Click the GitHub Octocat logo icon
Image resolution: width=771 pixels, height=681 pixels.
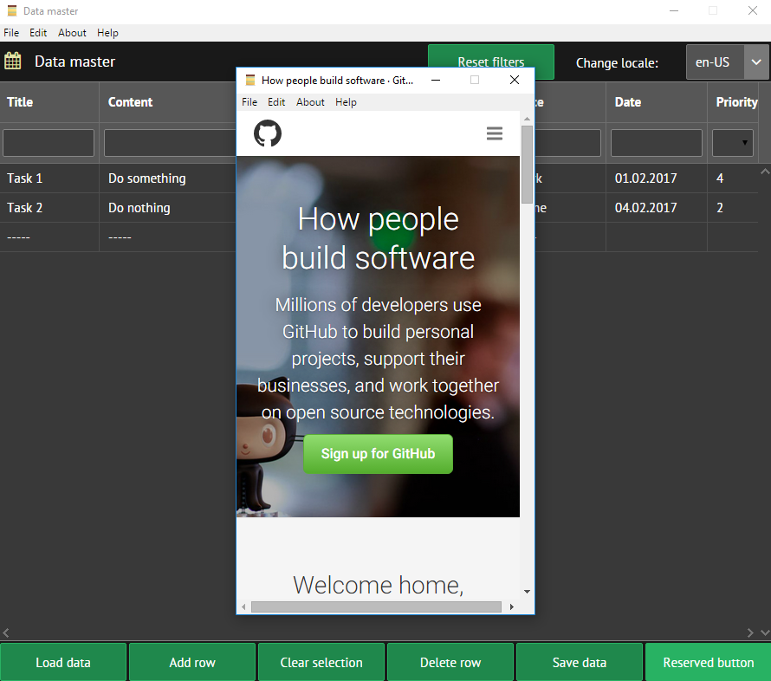tap(268, 133)
